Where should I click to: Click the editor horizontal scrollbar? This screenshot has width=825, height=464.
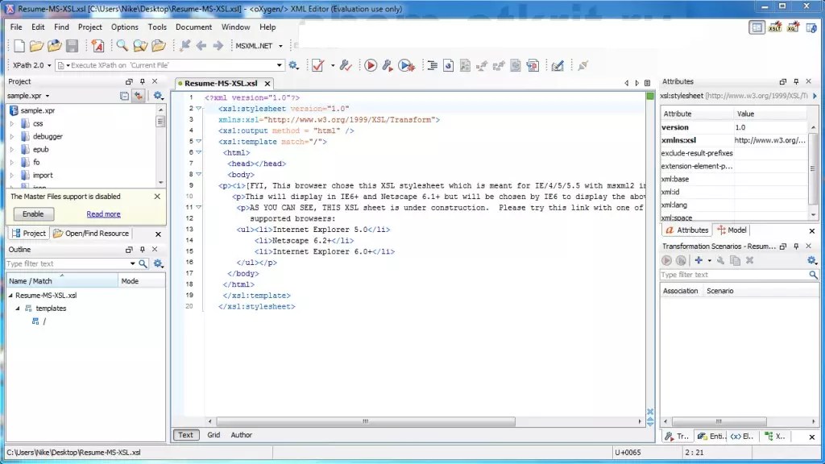click(x=366, y=421)
